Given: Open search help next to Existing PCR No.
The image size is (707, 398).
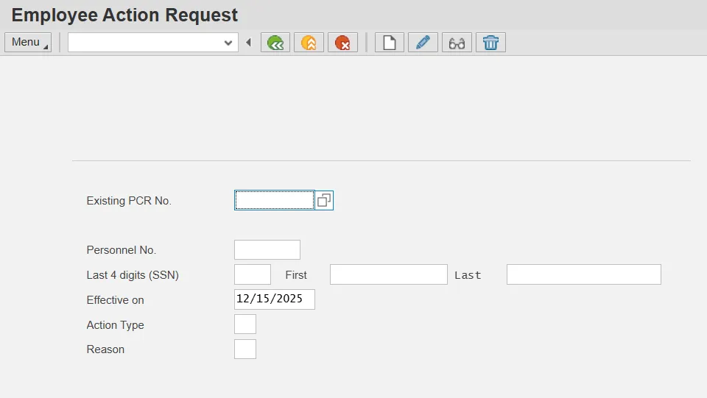Looking at the screenshot, I should pyautogui.click(x=324, y=200).
